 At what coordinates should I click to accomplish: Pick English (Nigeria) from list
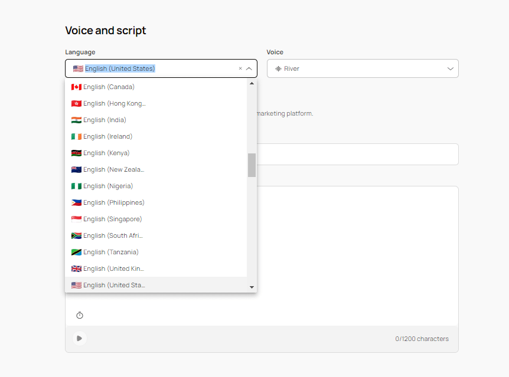(x=108, y=186)
